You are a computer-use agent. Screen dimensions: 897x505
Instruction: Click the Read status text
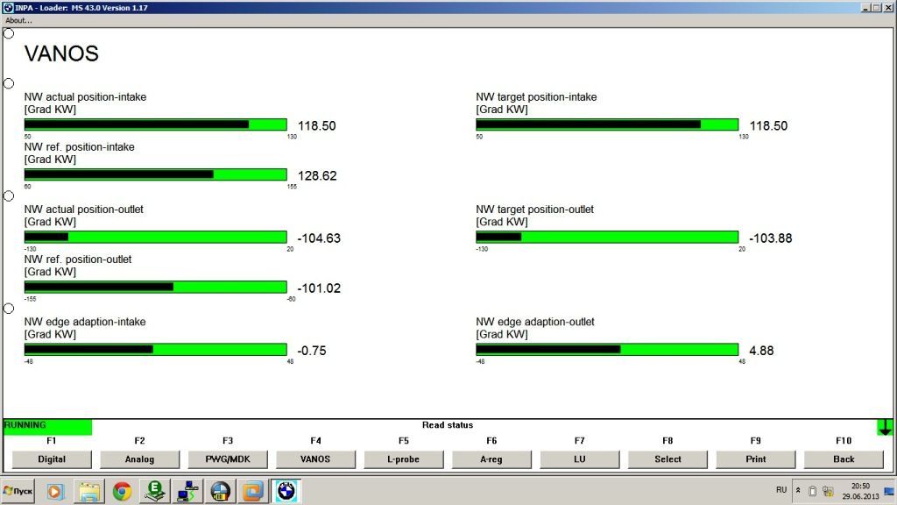coord(448,425)
